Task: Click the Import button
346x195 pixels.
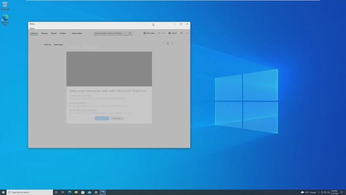Action: tap(172, 33)
